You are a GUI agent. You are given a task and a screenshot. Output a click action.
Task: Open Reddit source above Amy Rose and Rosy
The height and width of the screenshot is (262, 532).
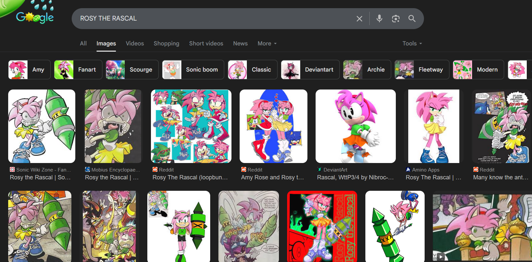[x=252, y=170]
